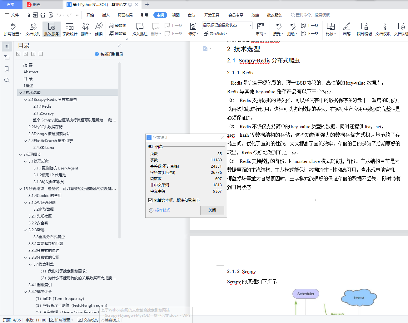Open 文档权限 document permissions
Image resolution: width=408 pixels, height=323 pixels.
[383, 29]
